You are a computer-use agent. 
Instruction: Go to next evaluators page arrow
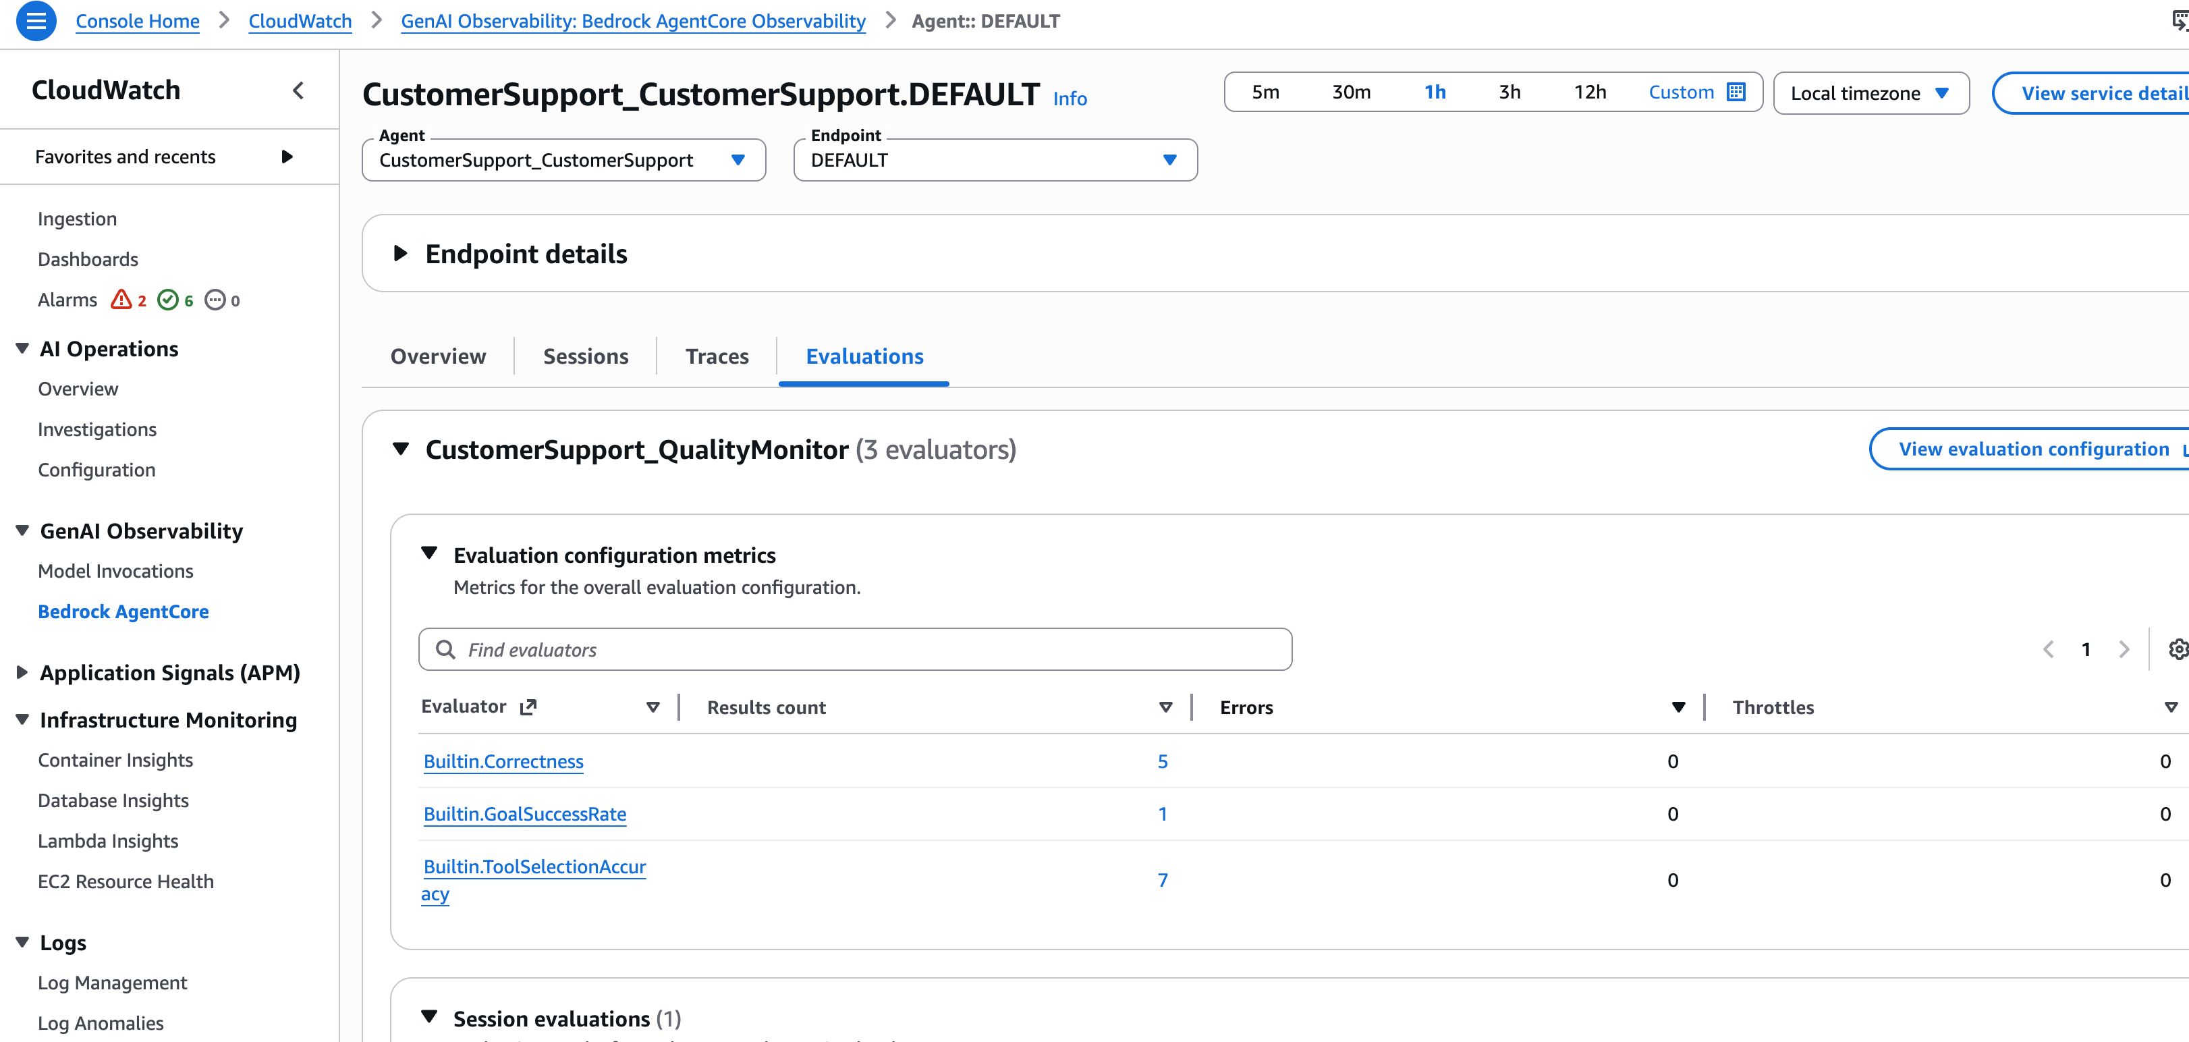coord(2124,649)
